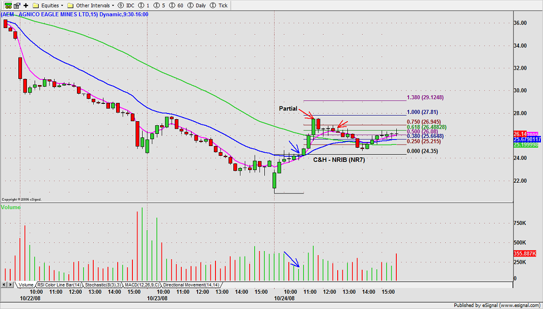Click the green Volume pane label
Image resolution: width=543 pixels, height=309 pixels.
pos(11,207)
